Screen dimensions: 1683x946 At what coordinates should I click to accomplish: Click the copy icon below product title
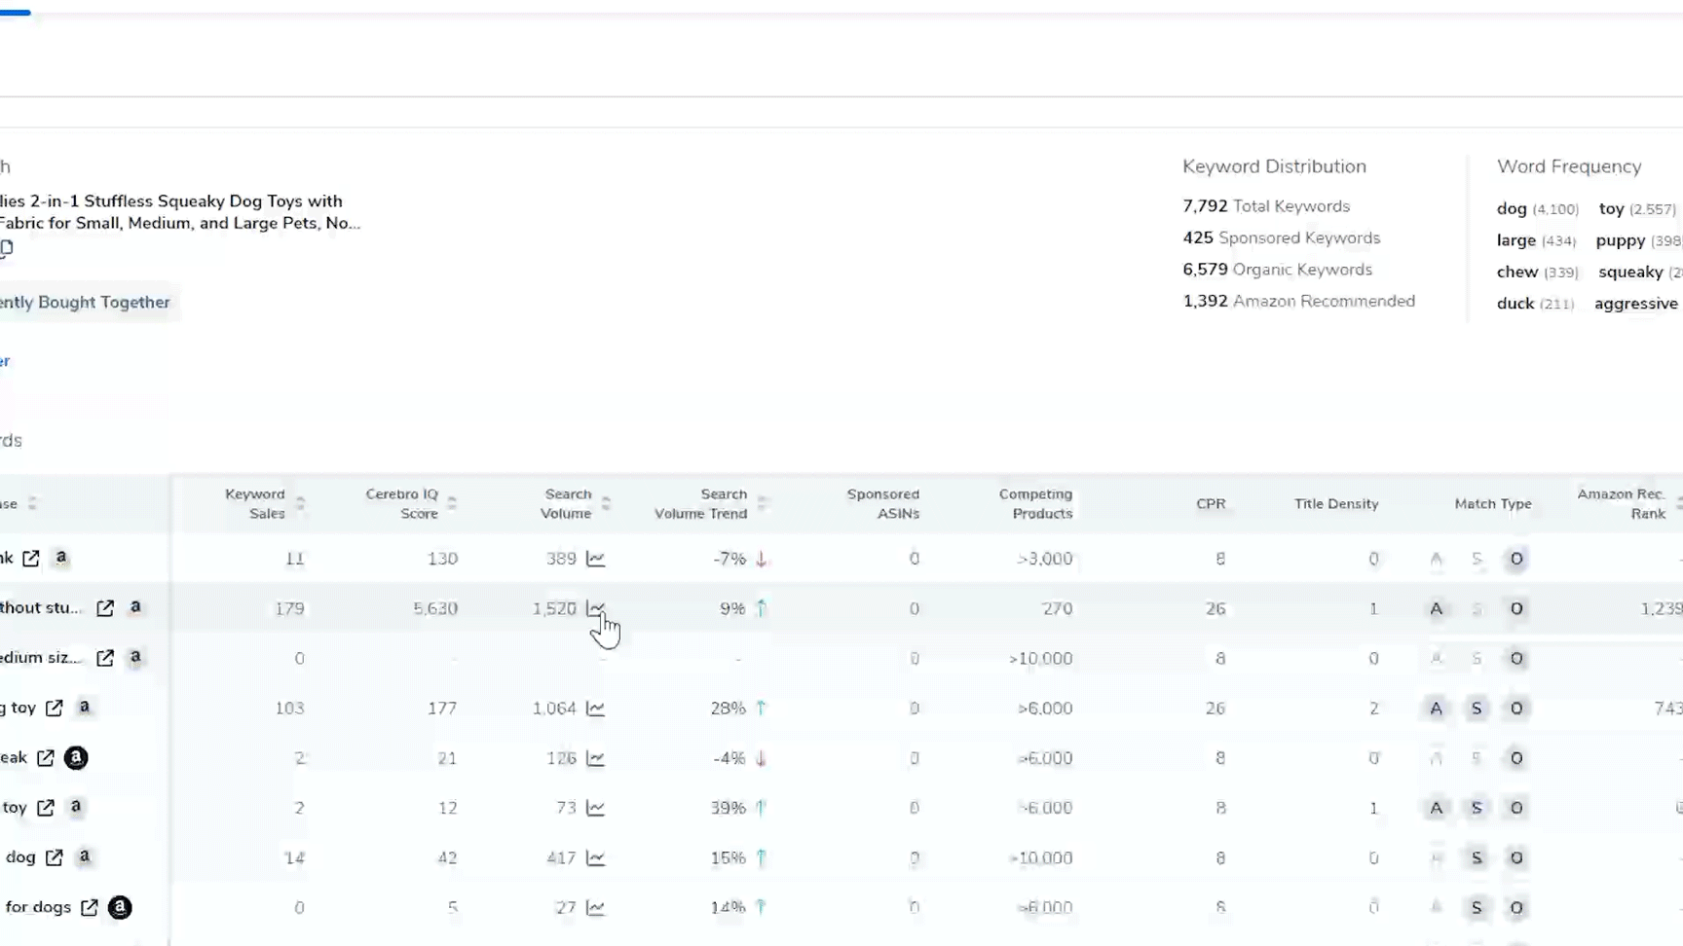coord(6,248)
